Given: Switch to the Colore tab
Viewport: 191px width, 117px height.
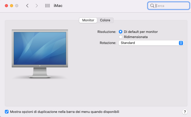Looking at the screenshot, I should [105, 20].
